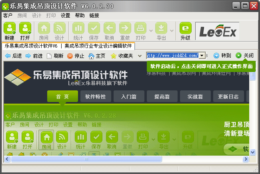Viewport: 260px width, 174px height.
Task: Click the 转到 (Go) button
Action: coord(222,56)
